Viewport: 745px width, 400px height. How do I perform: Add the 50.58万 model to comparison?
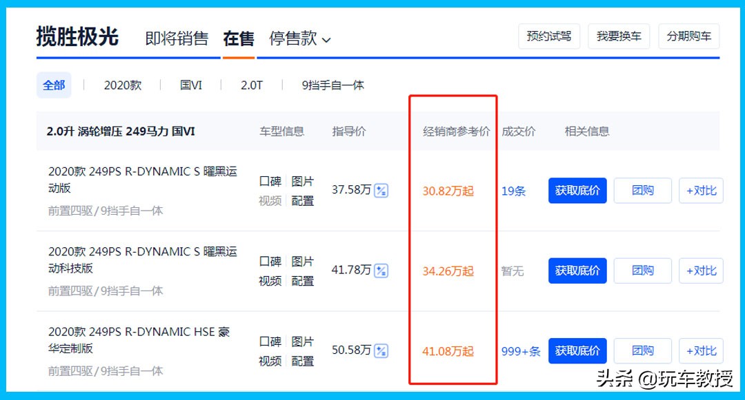coord(701,350)
